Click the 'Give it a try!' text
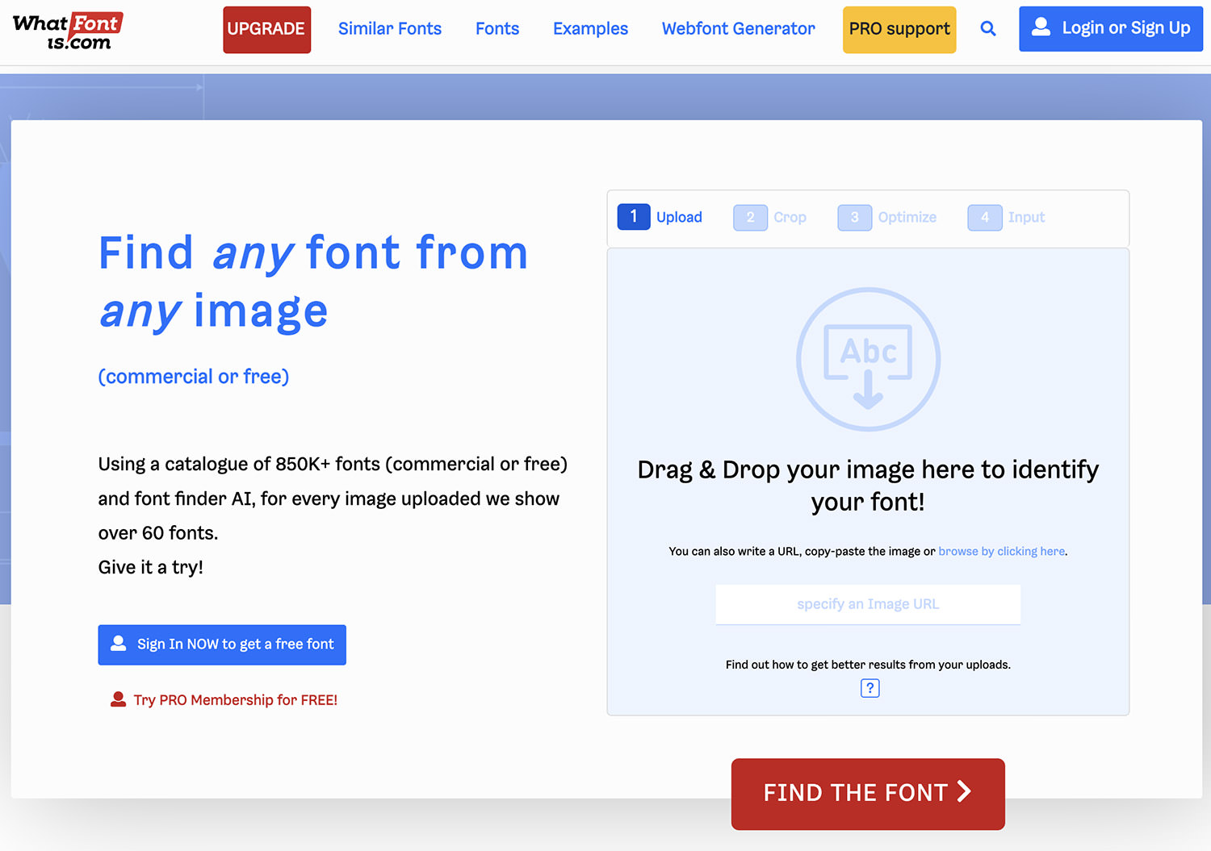This screenshot has height=851, width=1211. coord(151,568)
